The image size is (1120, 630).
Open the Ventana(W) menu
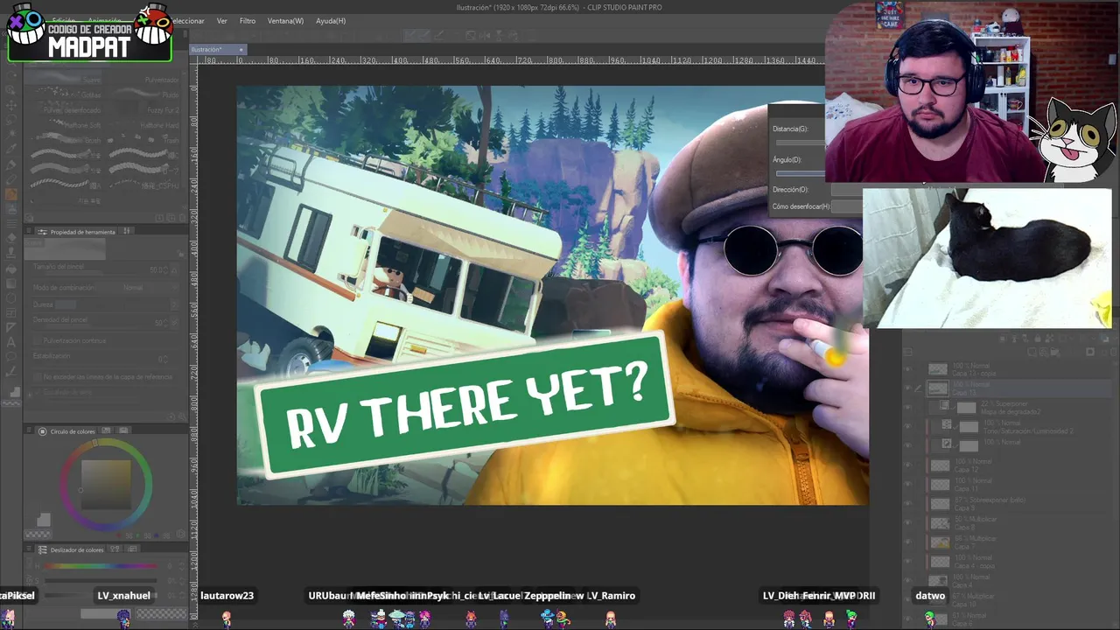point(285,20)
